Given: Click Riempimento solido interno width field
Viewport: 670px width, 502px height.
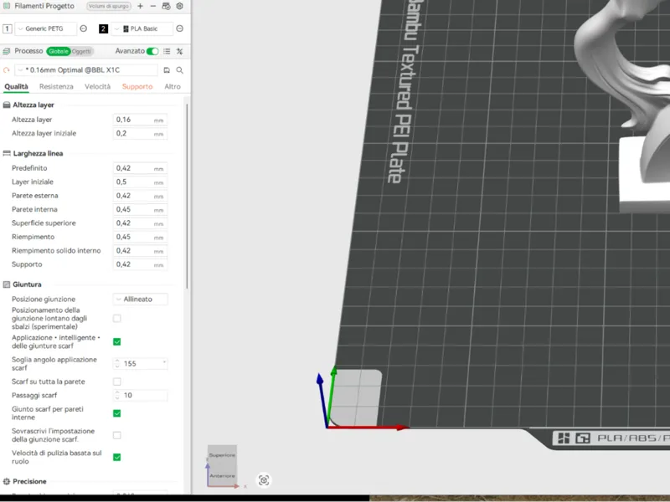Looking at the screenshot, I should coord(140,250).
